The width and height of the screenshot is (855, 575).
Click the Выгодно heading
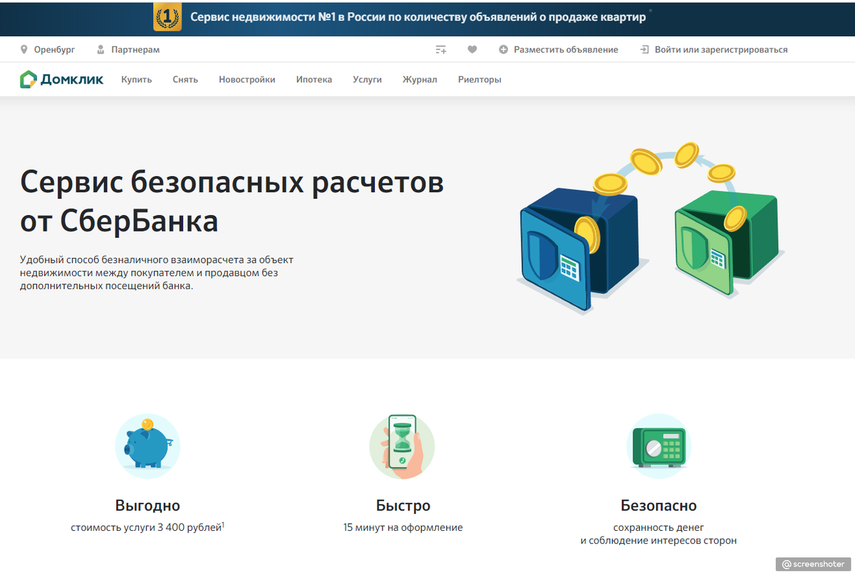coord(147,506)
